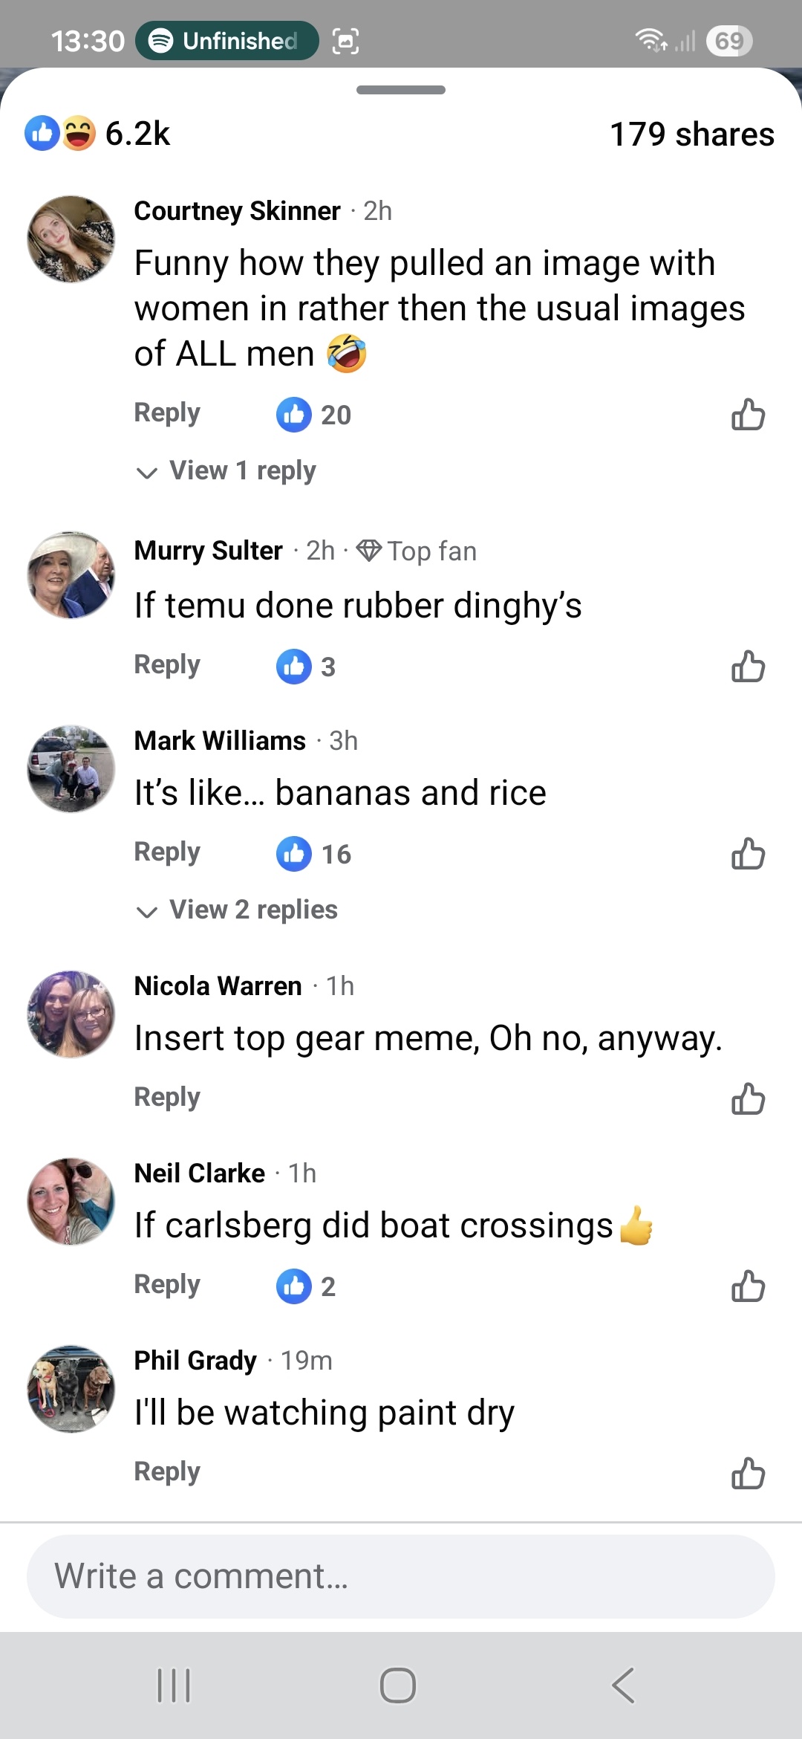Open Android recent apps button
The width and height of the screenshot is (802, 1739).
pos(175,1685)
